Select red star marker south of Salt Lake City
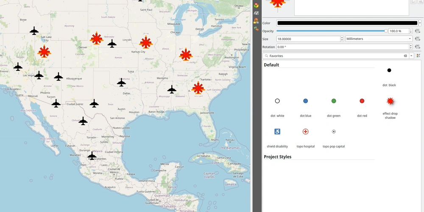Screen dimensions: 424x212 44,51
